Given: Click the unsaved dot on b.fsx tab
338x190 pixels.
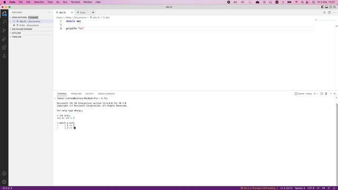Looking at the screenshot, I should [93, 13].
